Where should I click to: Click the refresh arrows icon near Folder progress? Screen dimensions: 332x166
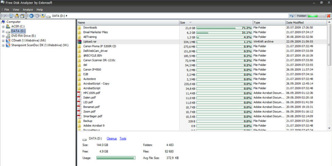[x=292, y=16]
